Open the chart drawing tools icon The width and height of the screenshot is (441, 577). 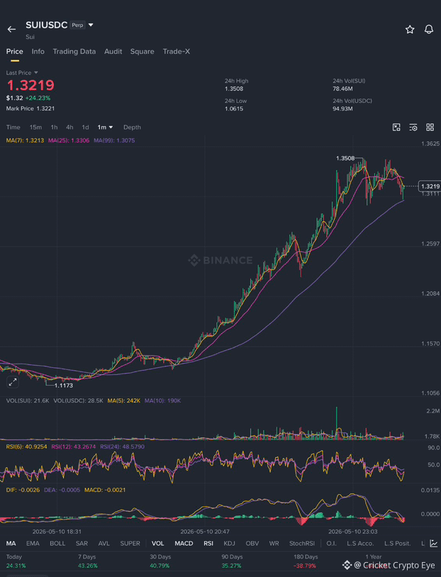tap(396, 128)
